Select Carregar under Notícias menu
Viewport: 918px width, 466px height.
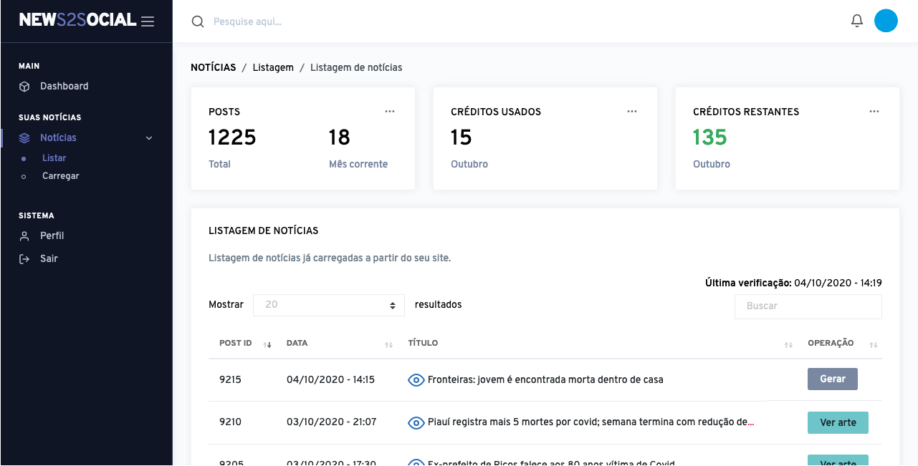pos(60,176)
